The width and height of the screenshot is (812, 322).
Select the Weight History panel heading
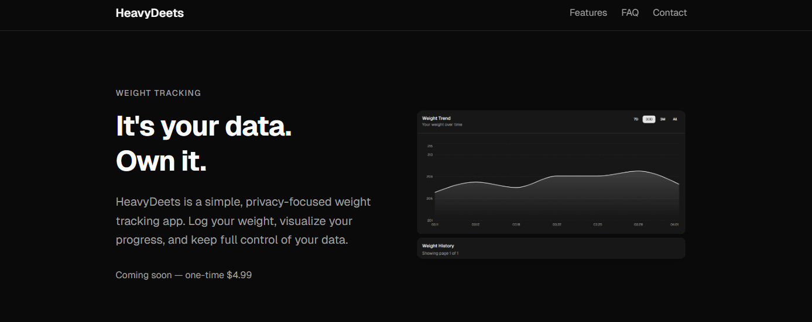[438, 246]
